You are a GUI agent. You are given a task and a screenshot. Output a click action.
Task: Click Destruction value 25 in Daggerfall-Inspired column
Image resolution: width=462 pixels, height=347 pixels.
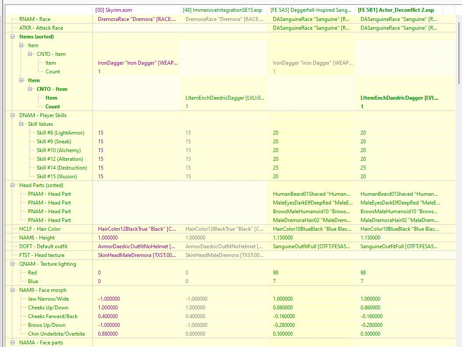click(x=311, y=168)
